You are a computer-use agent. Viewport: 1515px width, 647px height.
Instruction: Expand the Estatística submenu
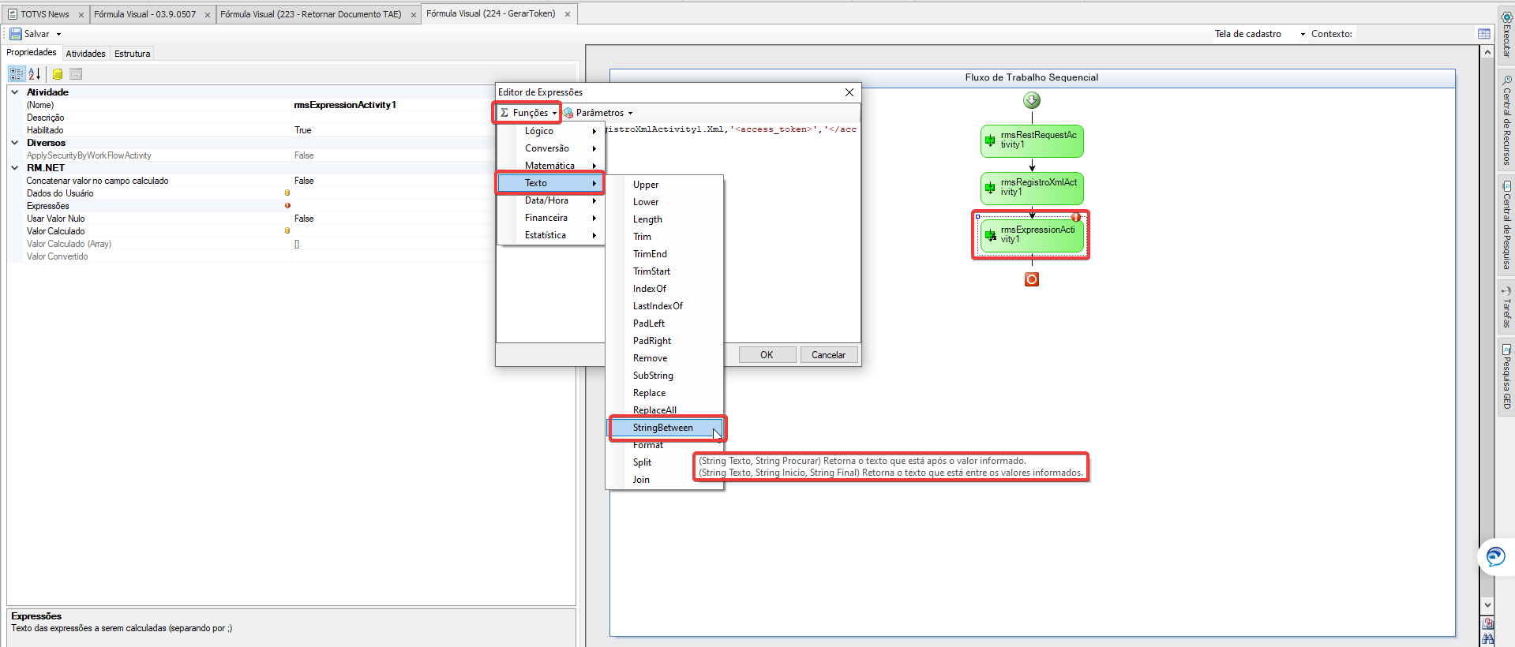tap(551, 235)
